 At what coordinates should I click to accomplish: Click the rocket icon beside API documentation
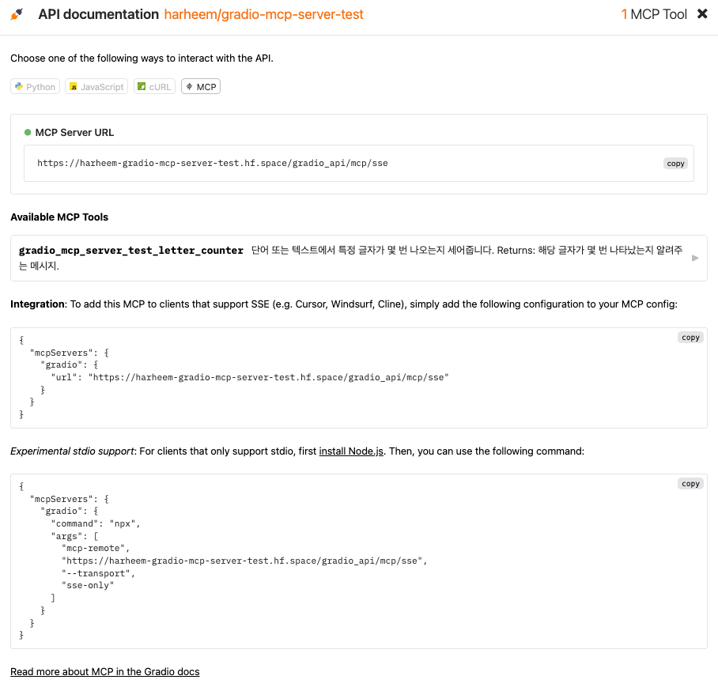[x=17, y=14]
